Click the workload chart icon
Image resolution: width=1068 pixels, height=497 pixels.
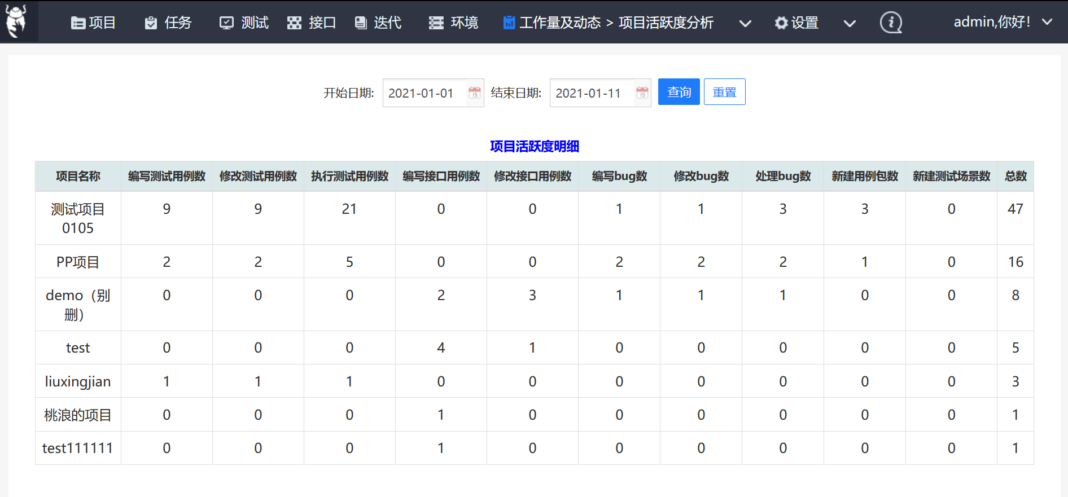coord(509,22)
